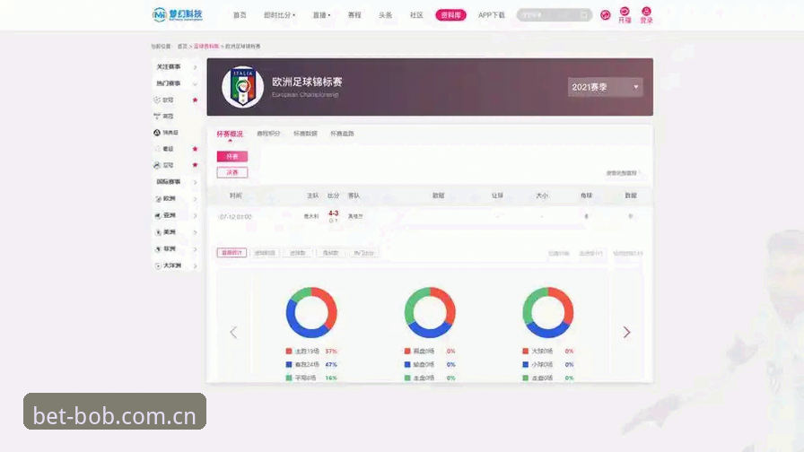Follow the 首页 breadcrumb link
The image size is (804, 452).
click(182, 46)
